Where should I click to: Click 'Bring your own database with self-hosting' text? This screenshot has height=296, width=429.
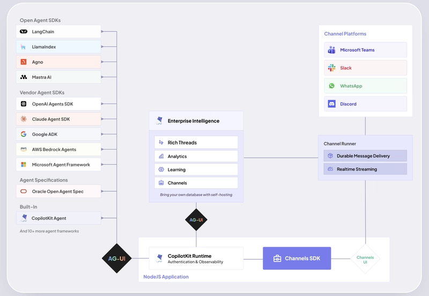coord(196,194)
